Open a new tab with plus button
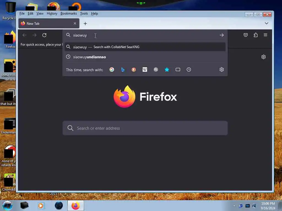The height and width of the screenshot is (211, 282). click(85, 24)
